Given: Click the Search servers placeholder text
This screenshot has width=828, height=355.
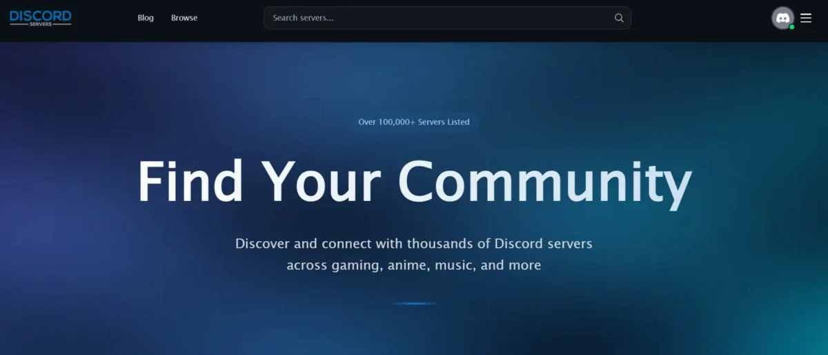Looking at the screenshot, I should pos(303,18).
